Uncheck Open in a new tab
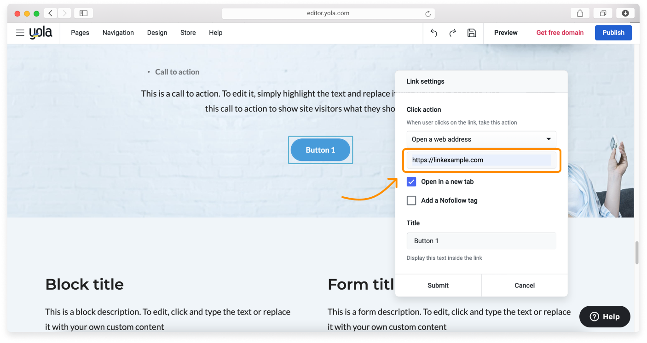Screen dimensions: 647x343 click(x=411, y=182)
